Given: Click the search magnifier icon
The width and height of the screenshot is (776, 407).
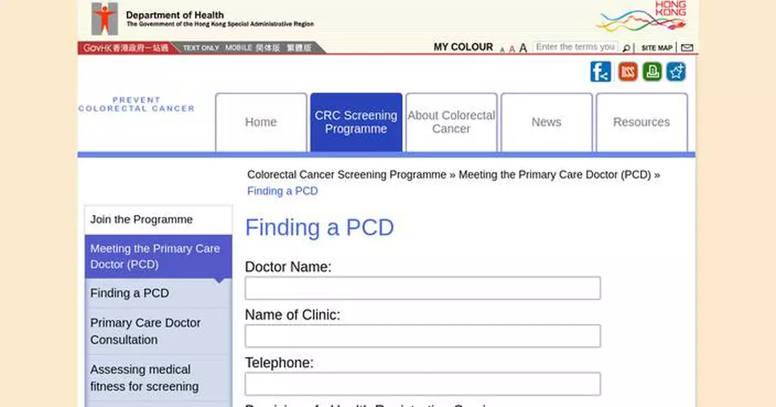Looking at the screenshot, I should [x=626, y=47].
